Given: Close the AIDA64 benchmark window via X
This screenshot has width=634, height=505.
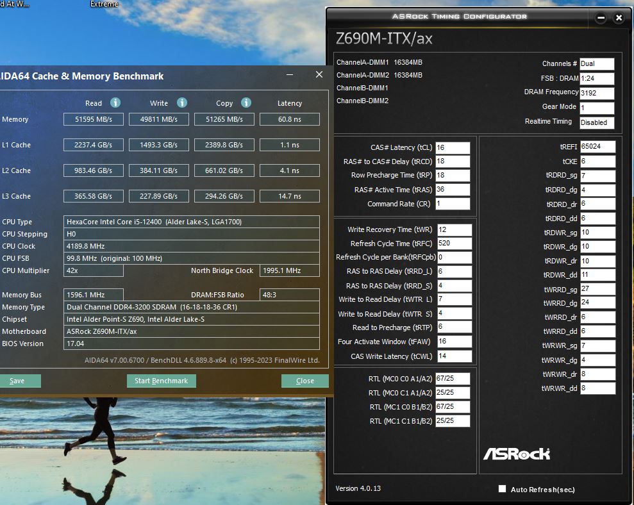Looking at the screenshot, I should pos(319,74).
